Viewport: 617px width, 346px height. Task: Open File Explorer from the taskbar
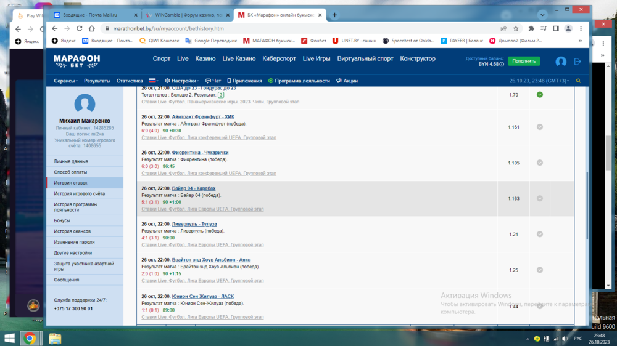(x=55, y=338)
